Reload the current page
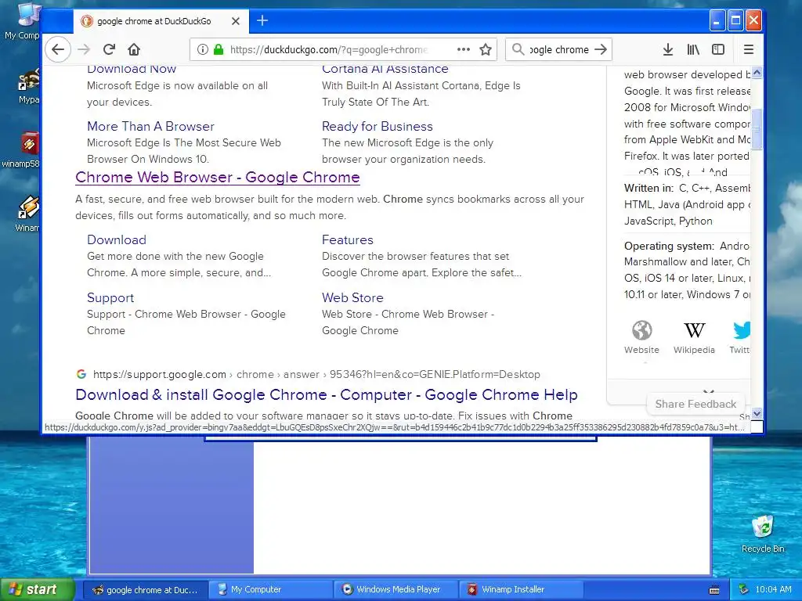 tap(109, 49)
